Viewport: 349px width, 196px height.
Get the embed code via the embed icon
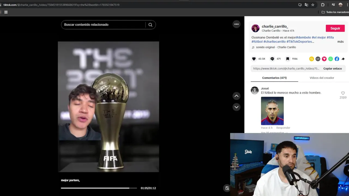(318, 59)
